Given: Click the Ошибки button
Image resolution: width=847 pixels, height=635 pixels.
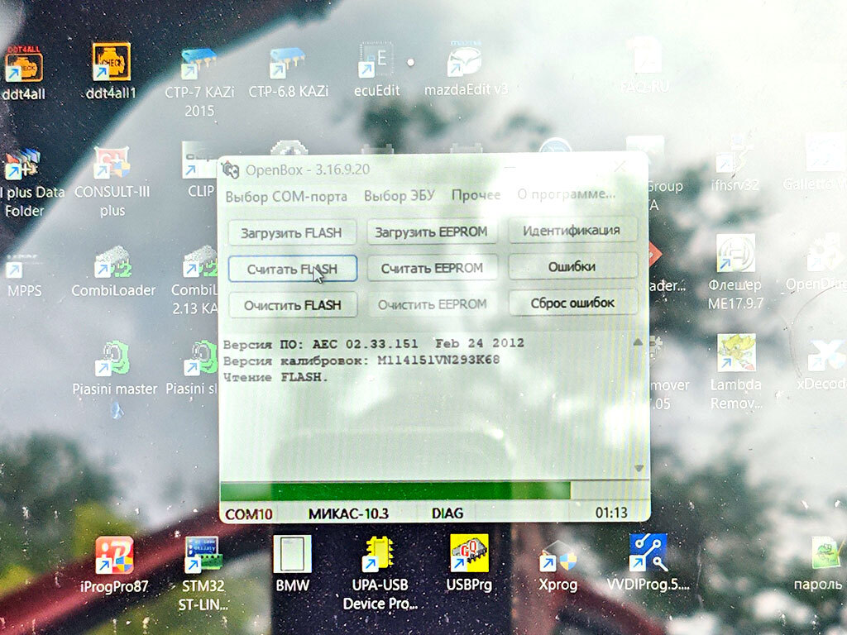Looking at the screenshot, I should 572,267.
